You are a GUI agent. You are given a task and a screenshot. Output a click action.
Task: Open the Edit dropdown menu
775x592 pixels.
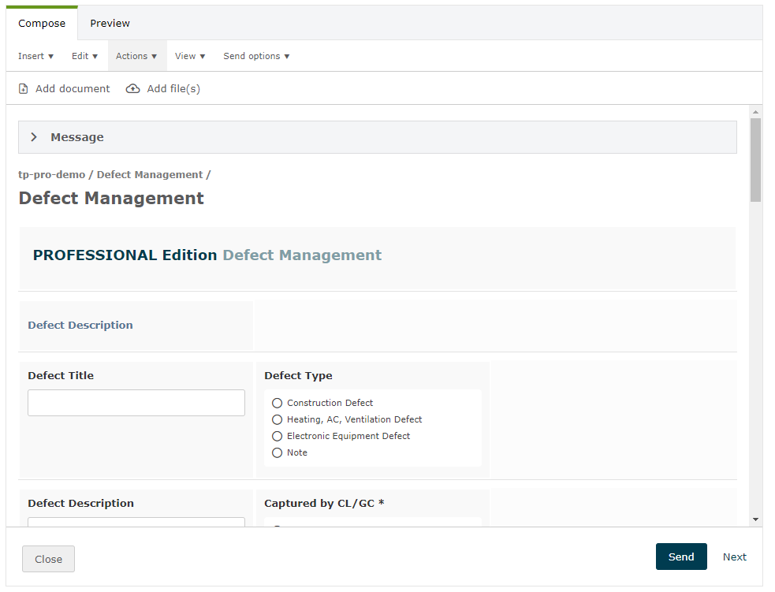pos(84,57)
